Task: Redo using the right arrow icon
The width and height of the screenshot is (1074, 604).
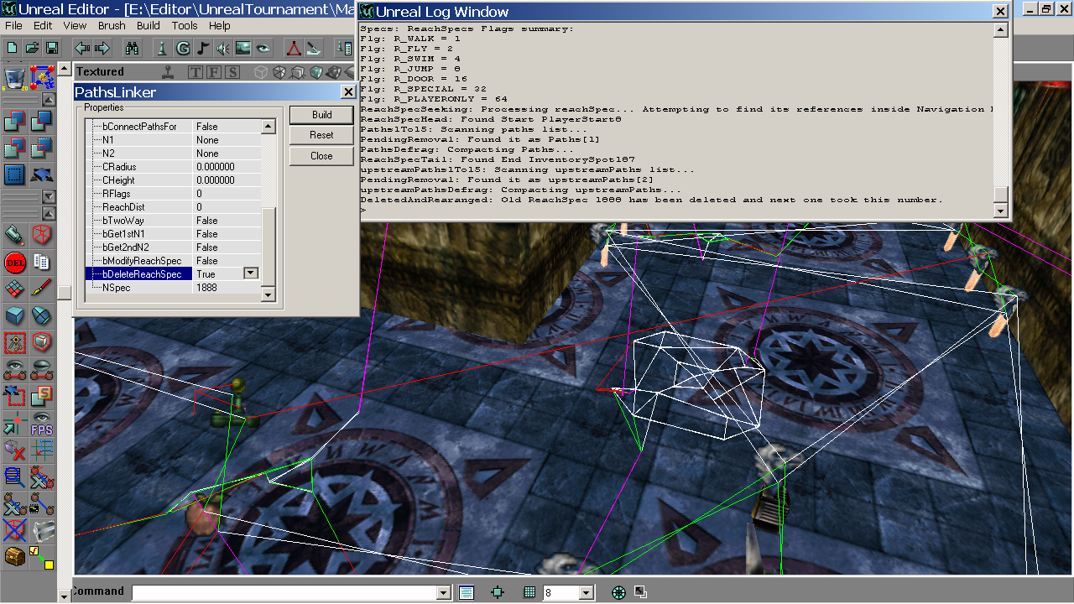Action: (102, 48)
